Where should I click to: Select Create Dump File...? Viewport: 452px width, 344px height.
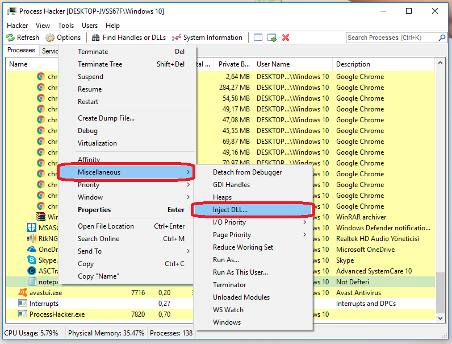click(127, 118)
